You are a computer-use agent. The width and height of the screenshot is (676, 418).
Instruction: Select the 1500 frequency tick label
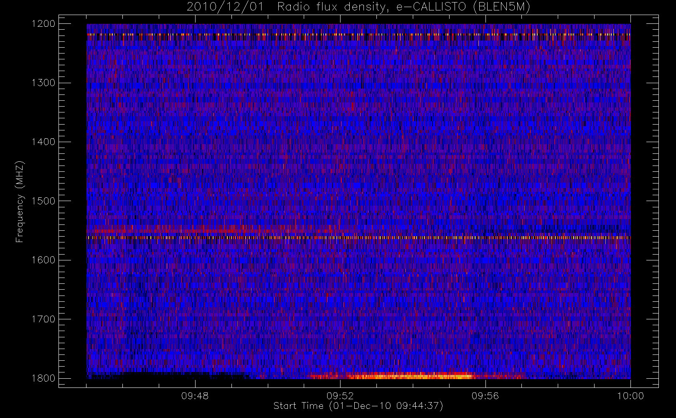[x=43, y=201]
